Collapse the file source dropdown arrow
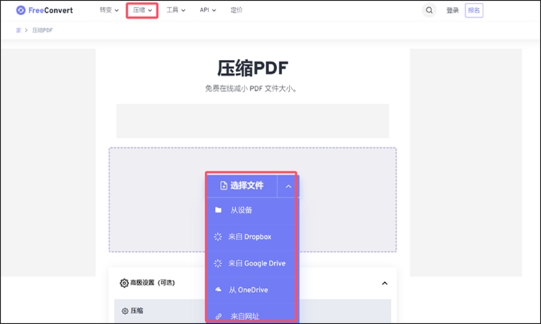Viewport: 541px width, 324px height. (288, 186)
